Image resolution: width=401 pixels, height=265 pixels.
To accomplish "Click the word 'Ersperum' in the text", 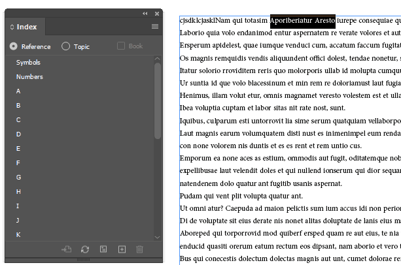I will 194,46.
